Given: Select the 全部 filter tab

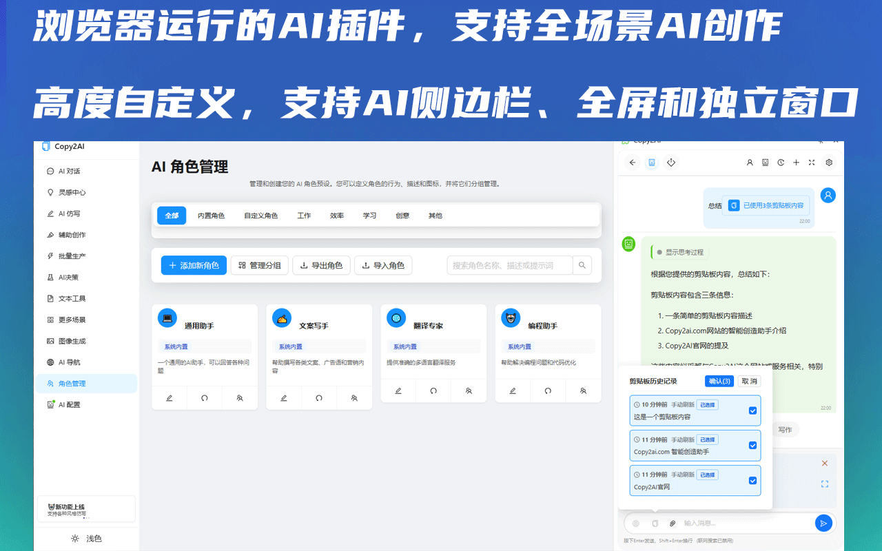Looking at the screenshot, I should click(x=172, y=216).
